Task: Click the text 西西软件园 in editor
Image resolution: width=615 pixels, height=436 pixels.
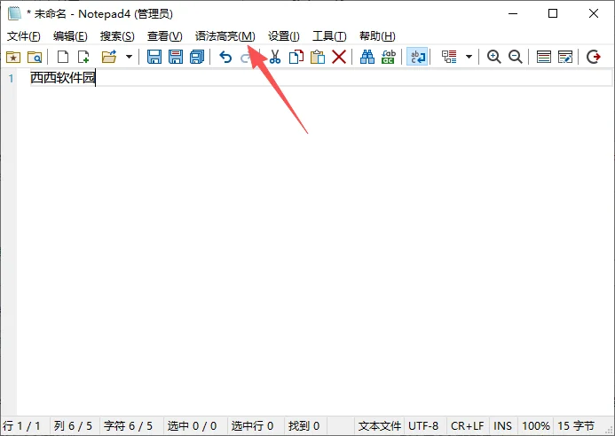Action: coord(63,78)
